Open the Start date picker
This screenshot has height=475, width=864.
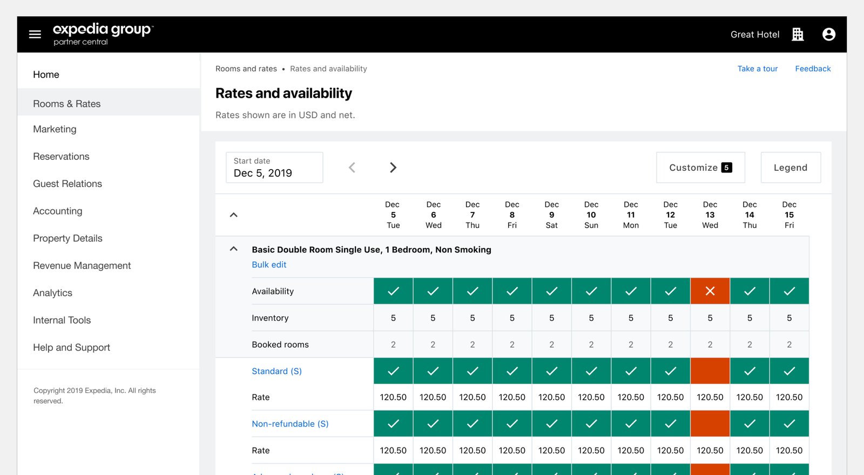coord(274,168)
